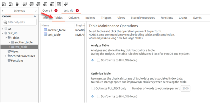
Task: Switch to the Views tab
Action: pos(121,18)
